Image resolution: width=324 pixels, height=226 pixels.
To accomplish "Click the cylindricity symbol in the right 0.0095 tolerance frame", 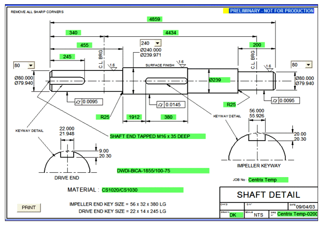I will click(275, 100).
